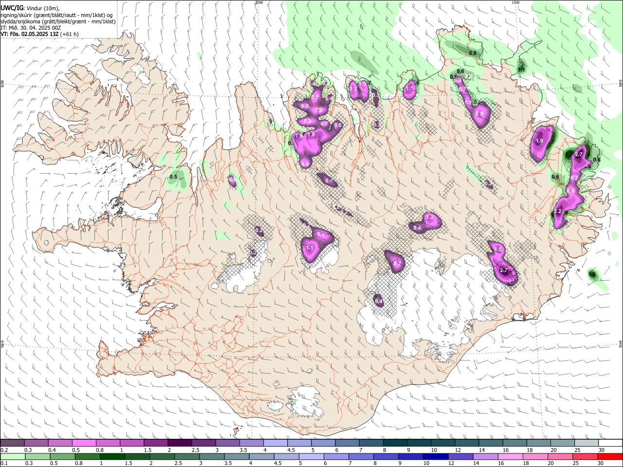Image resolution: width=623 pixels, height=467 pixels.
Task: Click the '12' label under the top color scale
Action: click(x=458, y=450)
